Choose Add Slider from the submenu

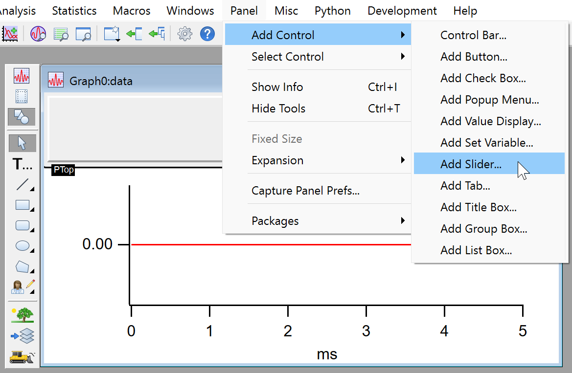click(x=471, y=164)
